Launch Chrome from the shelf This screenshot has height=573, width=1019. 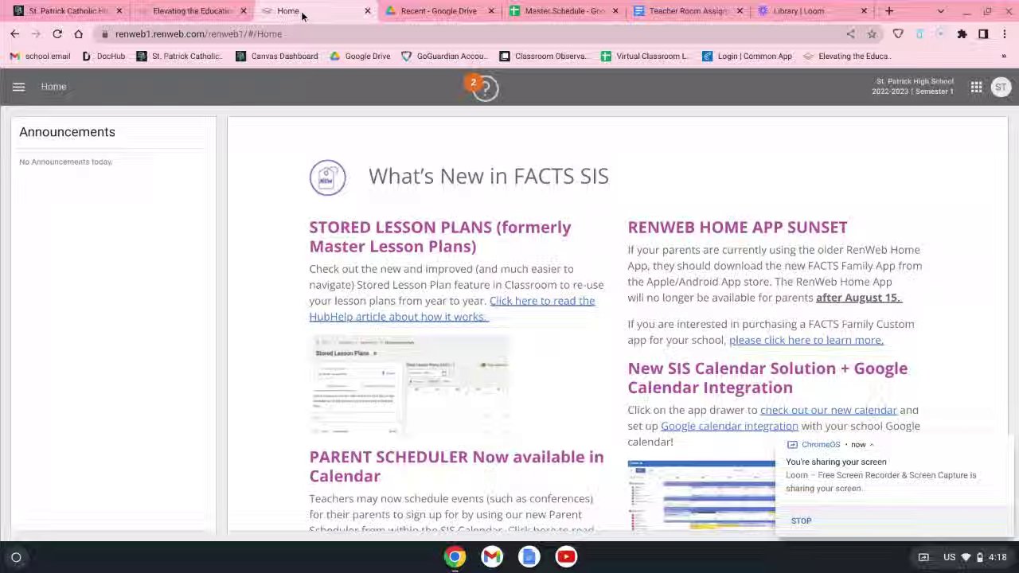point(455,557)
